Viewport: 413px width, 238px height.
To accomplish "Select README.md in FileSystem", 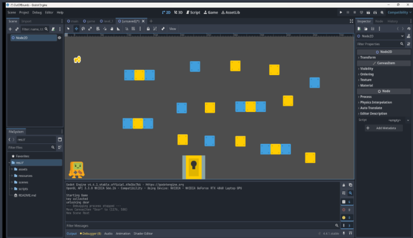I will 27,195.
